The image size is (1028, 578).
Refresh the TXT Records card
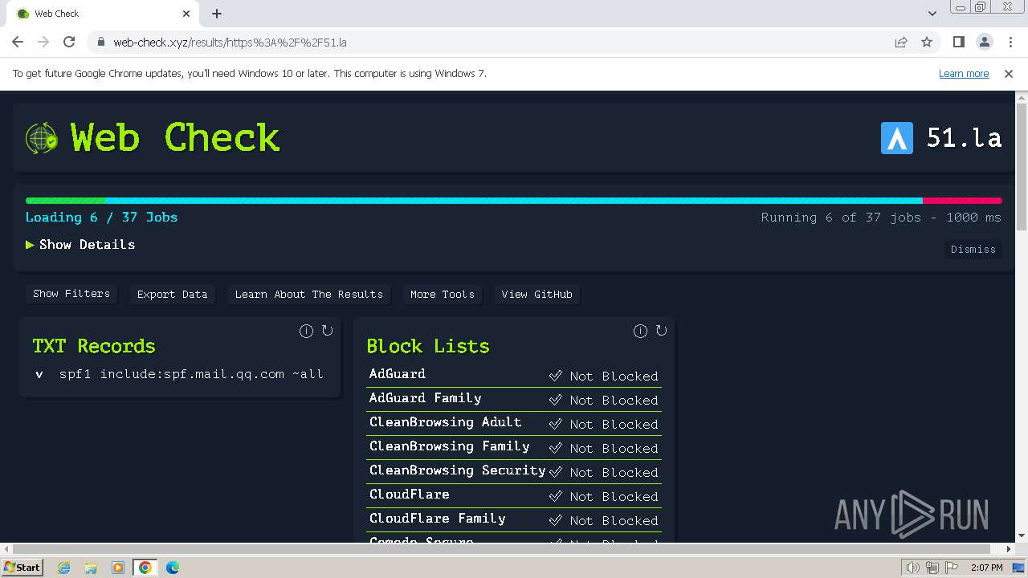(x=327, y=331)
